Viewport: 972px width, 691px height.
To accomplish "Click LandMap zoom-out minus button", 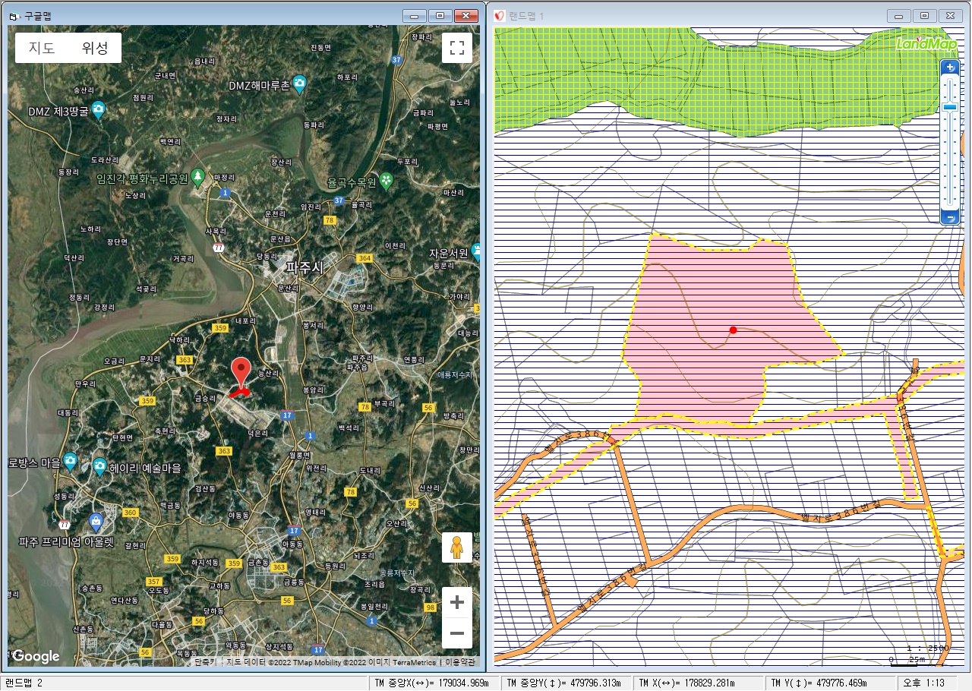I will point(950,217).
